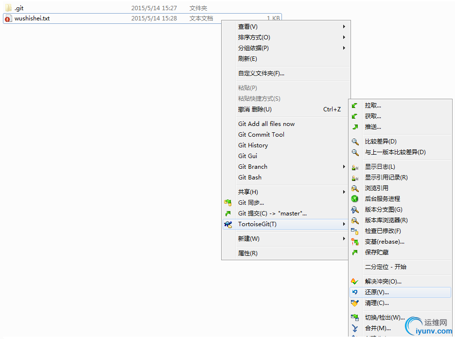Image resolution: width=455 pixels, height=339 pixels.
Task: Click the green pull arrow icon beside 拉取
Action: (354, 106)
